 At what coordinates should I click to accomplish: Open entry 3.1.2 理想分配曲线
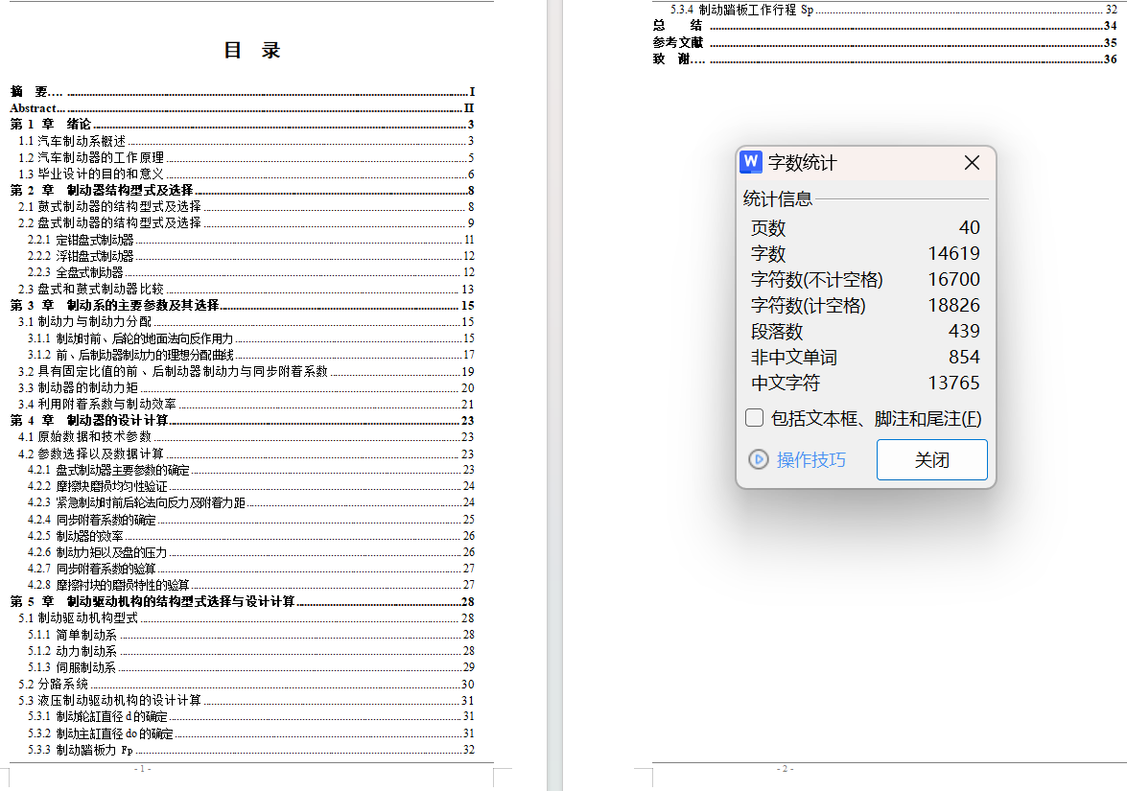[251, 355]
